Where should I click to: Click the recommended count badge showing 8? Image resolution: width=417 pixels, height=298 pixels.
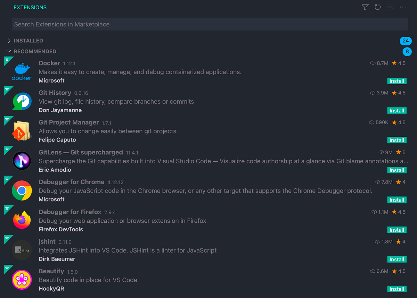(407, 52)
